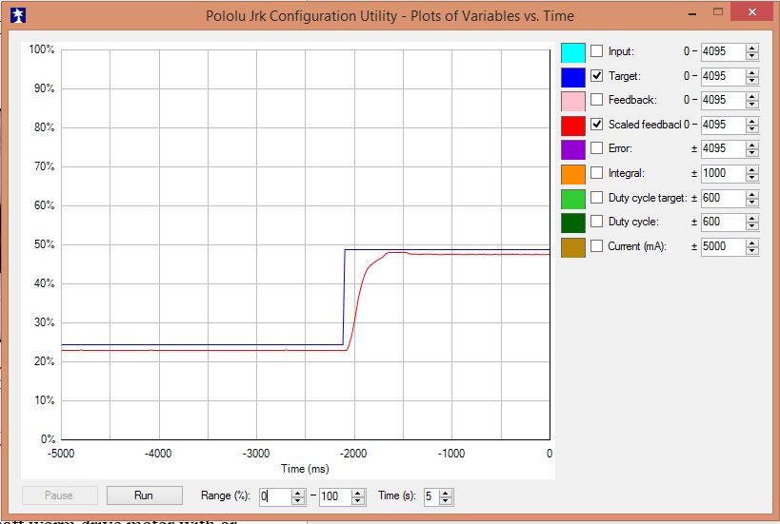Enable the Current (mA) plot checkbox
Viewport: 780px width, 524px height.
pos(596,246)
